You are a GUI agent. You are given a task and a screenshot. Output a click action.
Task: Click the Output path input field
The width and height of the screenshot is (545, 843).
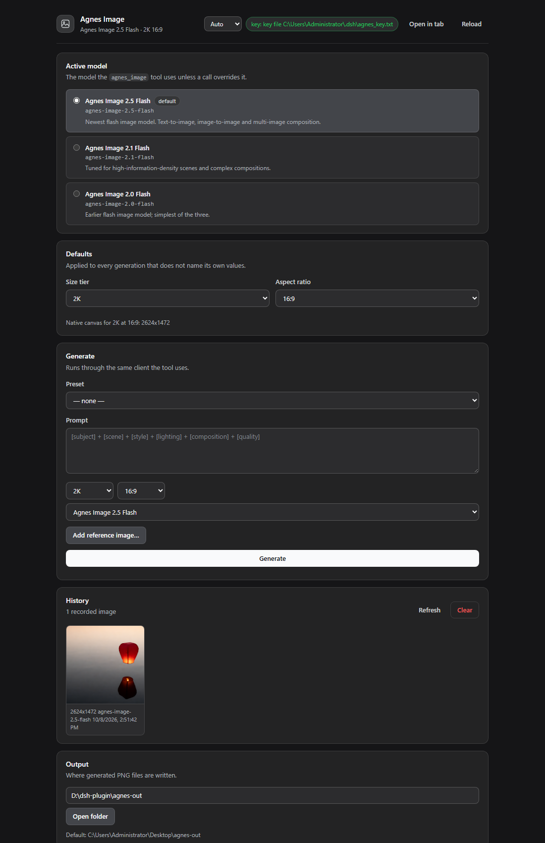pyautogui.click(x=272, y=795)
